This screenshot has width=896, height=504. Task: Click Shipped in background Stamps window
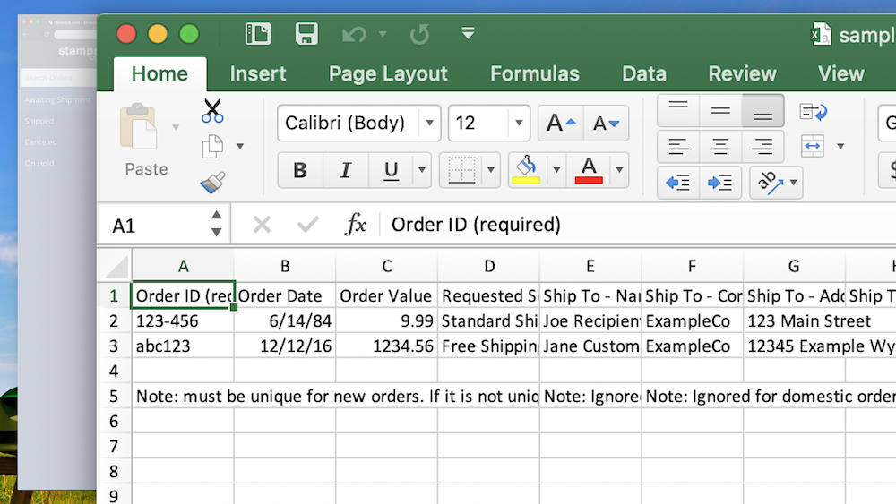point(39,121)
